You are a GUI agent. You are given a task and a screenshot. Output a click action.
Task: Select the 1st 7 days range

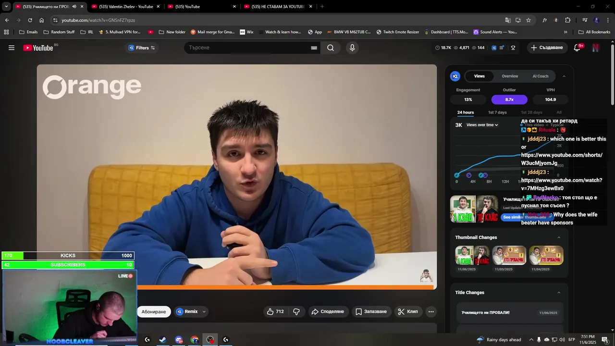(x=497, y=112)
